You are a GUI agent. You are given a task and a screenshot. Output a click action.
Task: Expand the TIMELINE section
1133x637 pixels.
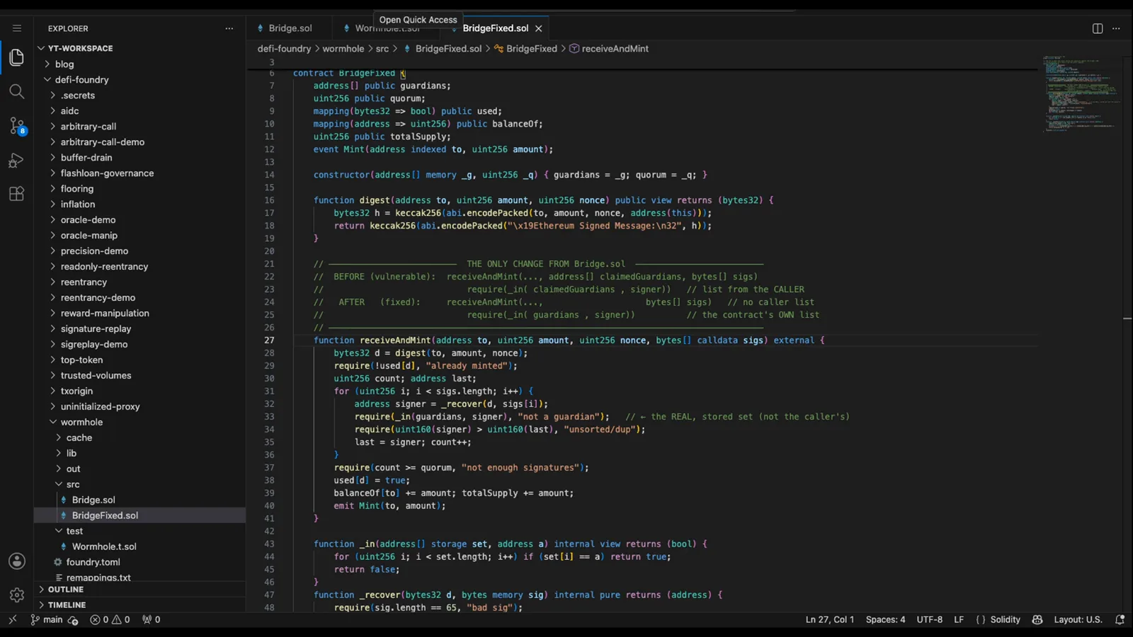67,605
